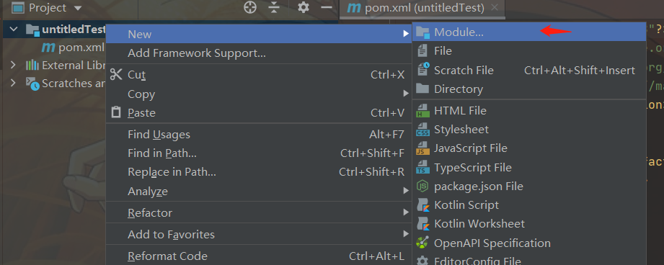The image size is (664, 265).
Task: Click the External Libraries icon
Action: [32, 65]
